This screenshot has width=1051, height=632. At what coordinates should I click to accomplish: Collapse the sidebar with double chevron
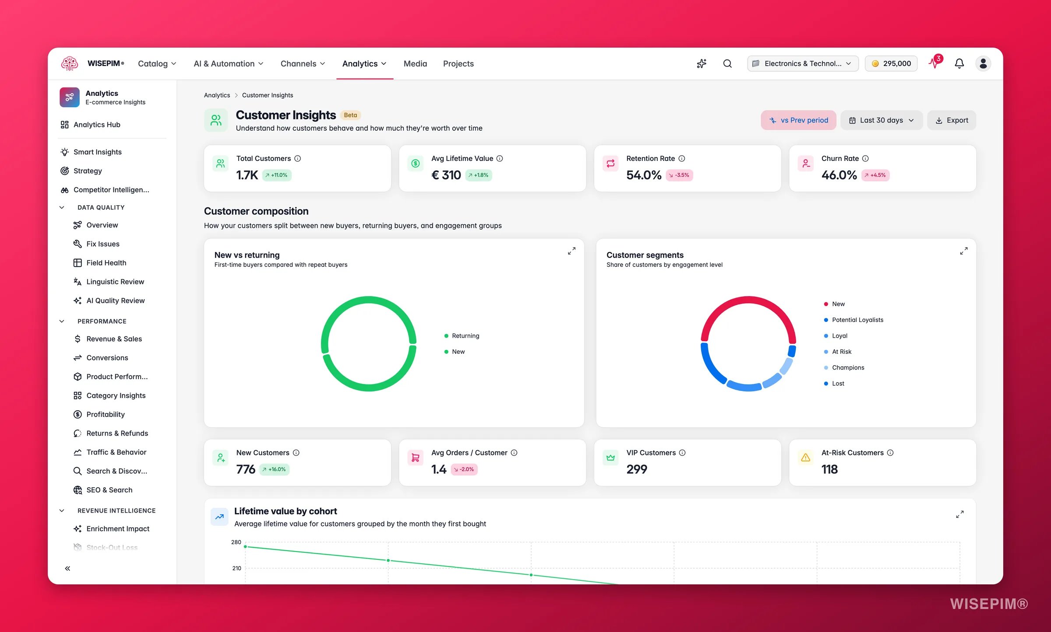coord(67,569)
